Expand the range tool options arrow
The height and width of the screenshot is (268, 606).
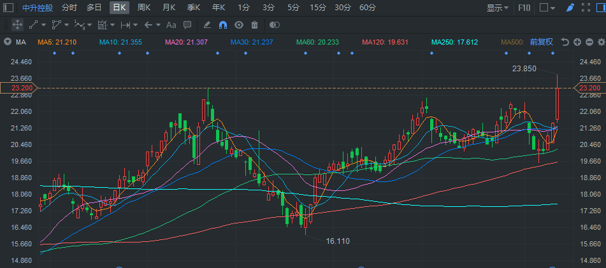point(135,25)
